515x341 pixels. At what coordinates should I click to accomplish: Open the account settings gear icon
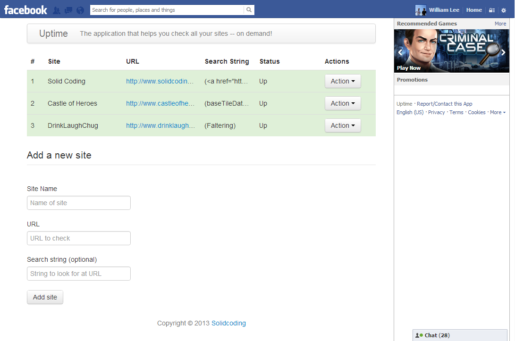click(x=504, y=10)
